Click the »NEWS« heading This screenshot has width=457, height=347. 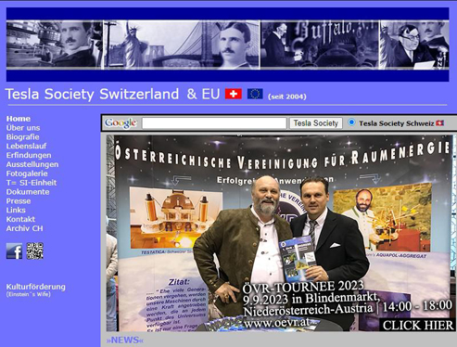[x=124, y=340]
